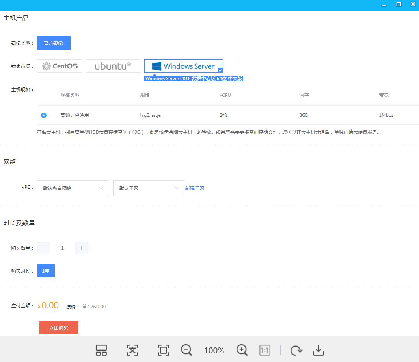Select the 高频计算通用 spec radio button
This screenshot has width=419, height=362.
coord(44,115)
